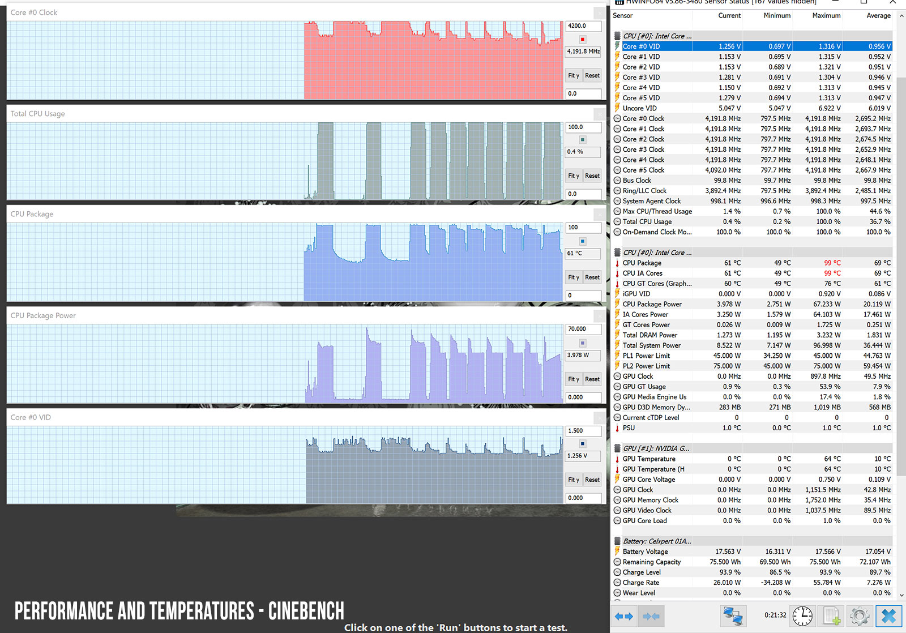Click Fit y in Core #0 Clock graph
Viewport: 906px width, 633px height.
coord(574,75)
